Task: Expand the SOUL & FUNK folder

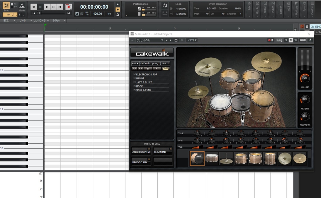Action: tap(134, 90)
